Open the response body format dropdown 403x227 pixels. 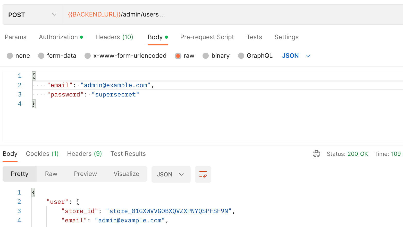click(171, 174)
